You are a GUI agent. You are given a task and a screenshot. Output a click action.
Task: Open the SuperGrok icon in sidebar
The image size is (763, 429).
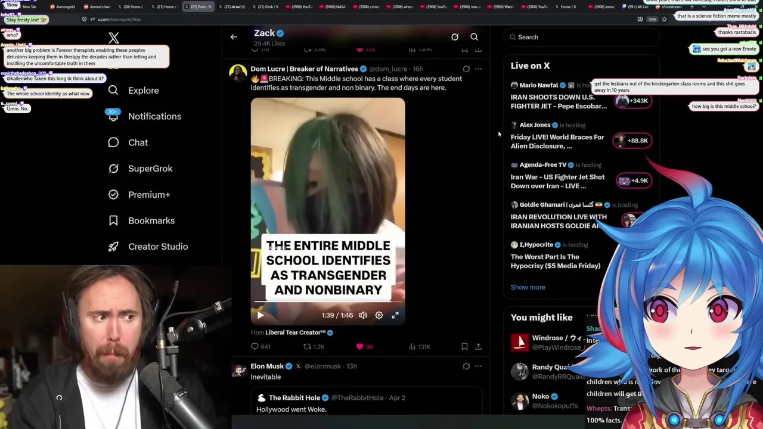pos(113,168)
